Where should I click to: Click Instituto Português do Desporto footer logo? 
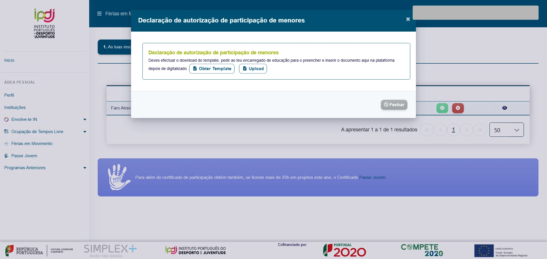(x=195, y=250)
